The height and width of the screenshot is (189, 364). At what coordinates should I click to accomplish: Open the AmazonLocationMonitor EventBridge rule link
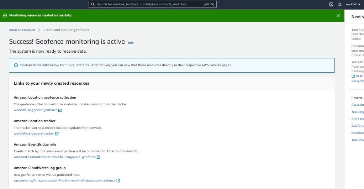(x=55, y=157)
